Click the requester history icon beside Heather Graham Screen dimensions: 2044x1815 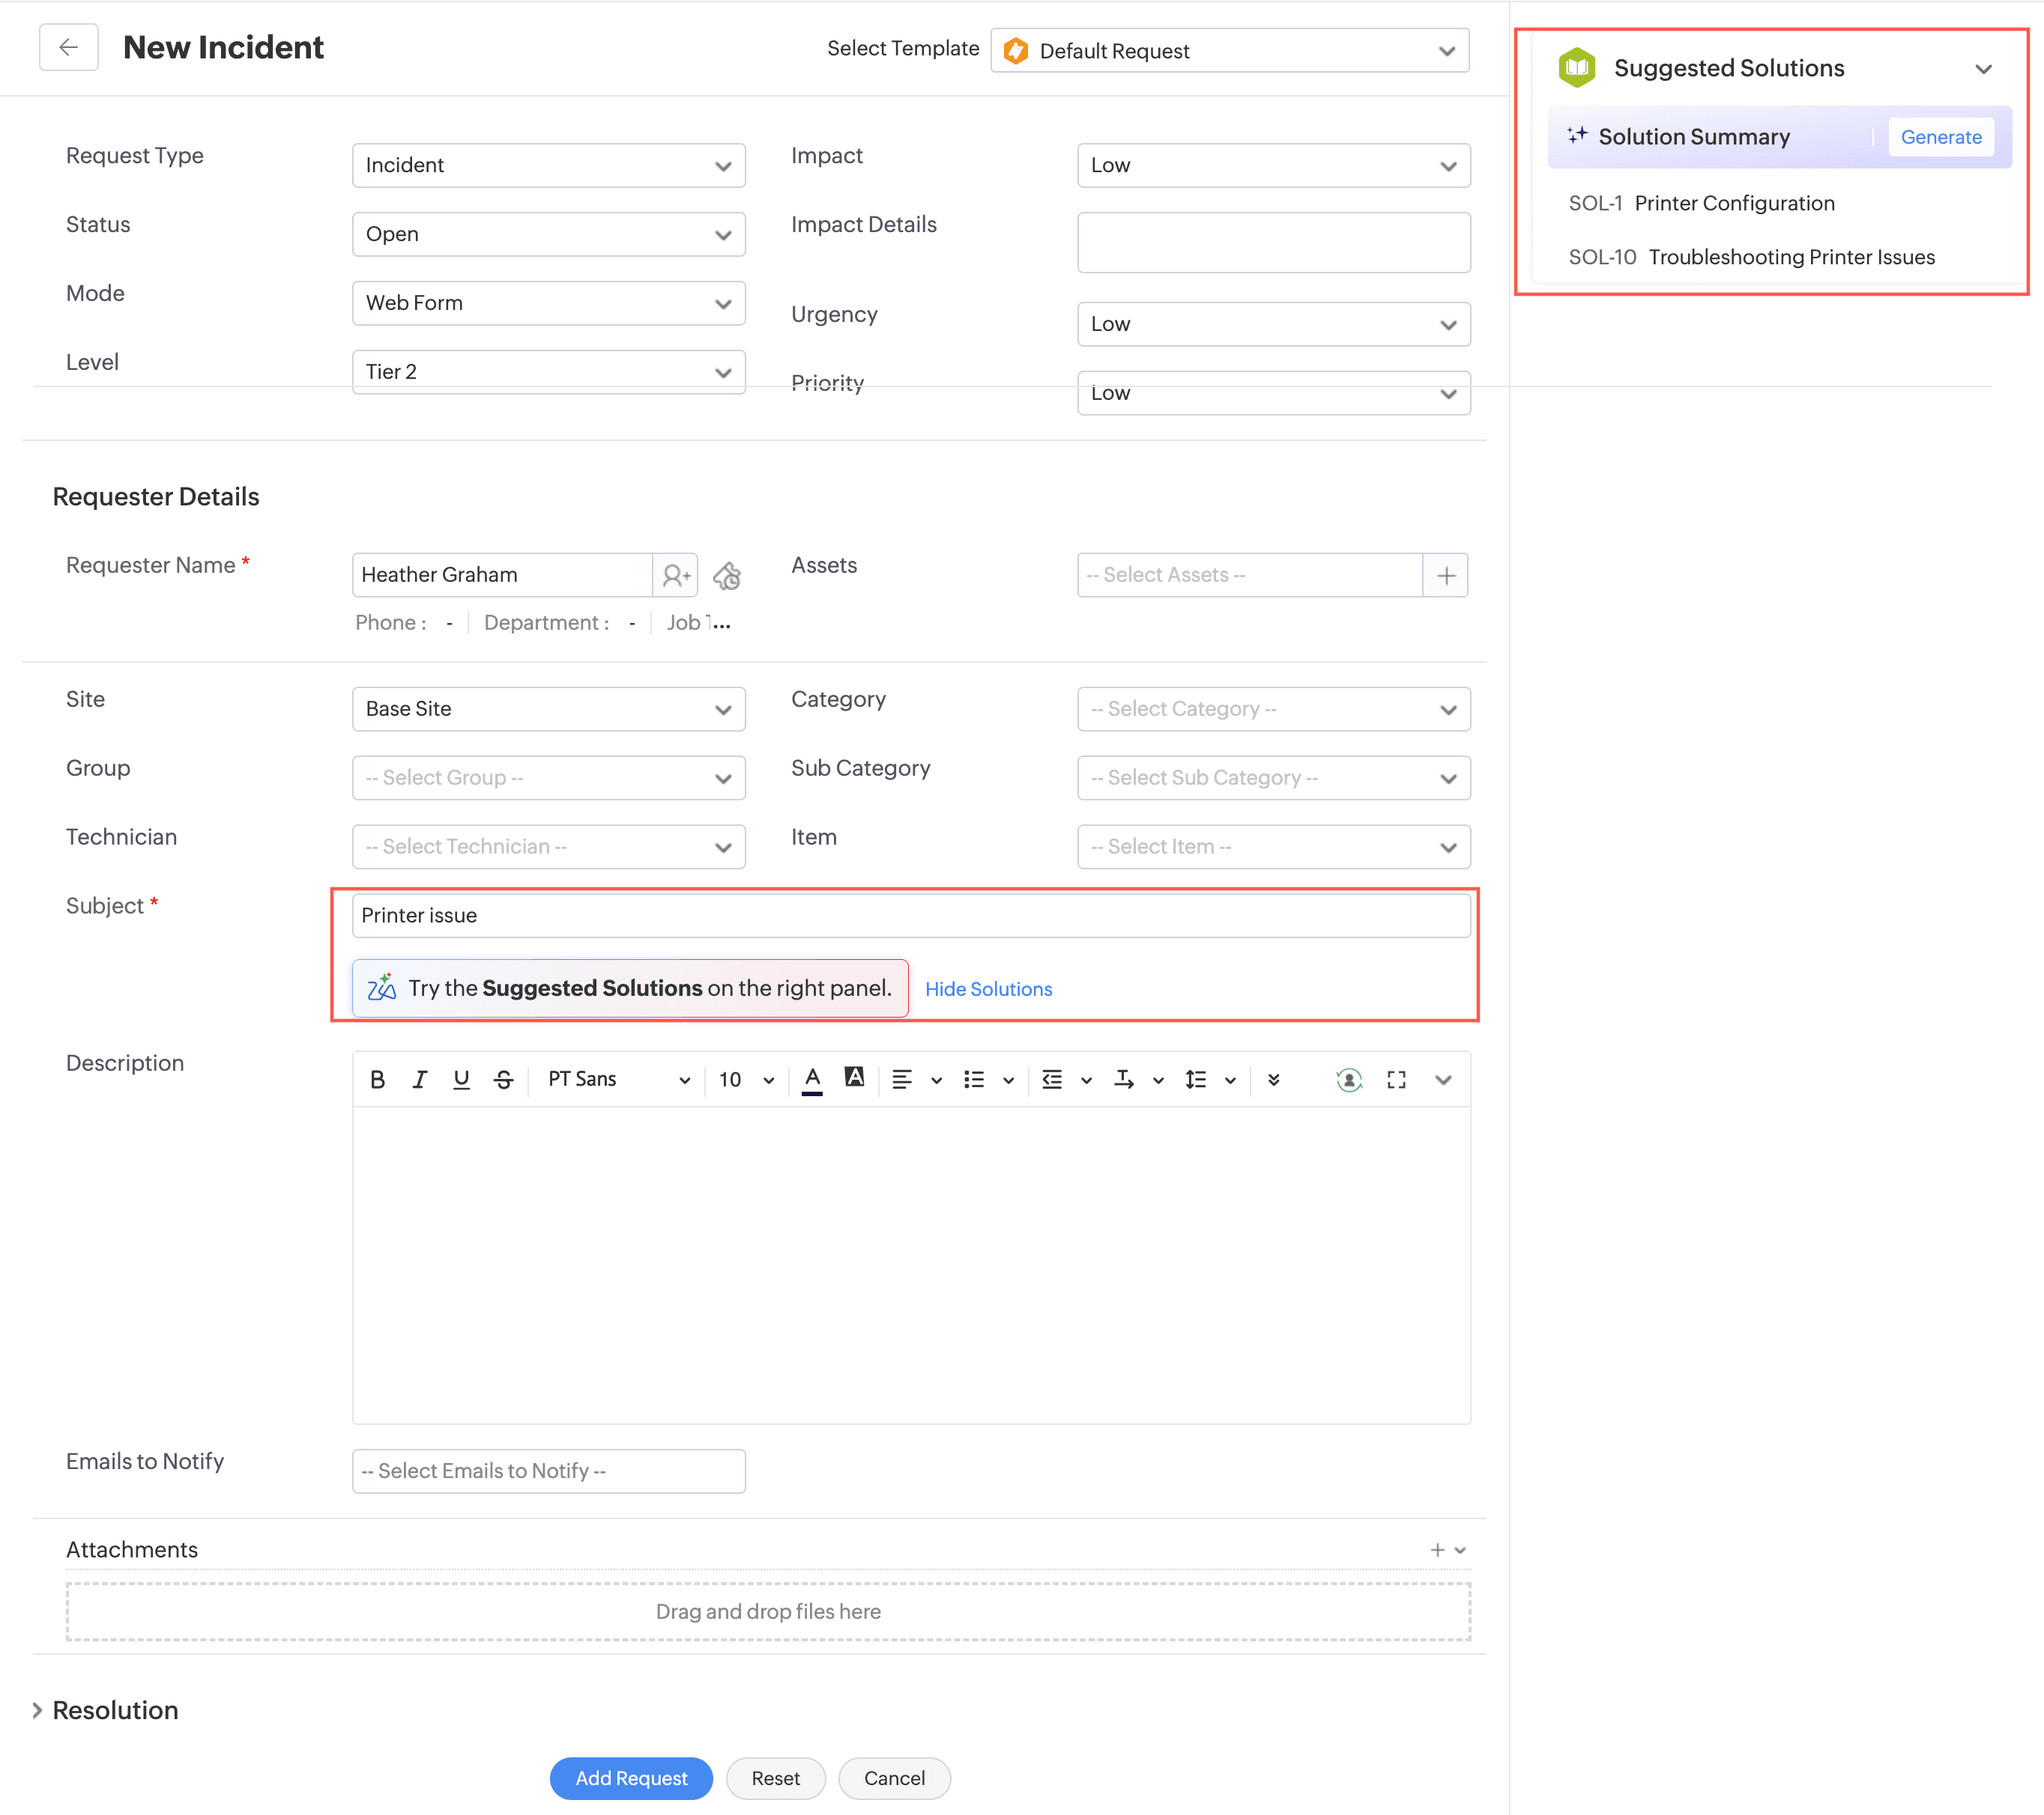click(x=727, y=576)
